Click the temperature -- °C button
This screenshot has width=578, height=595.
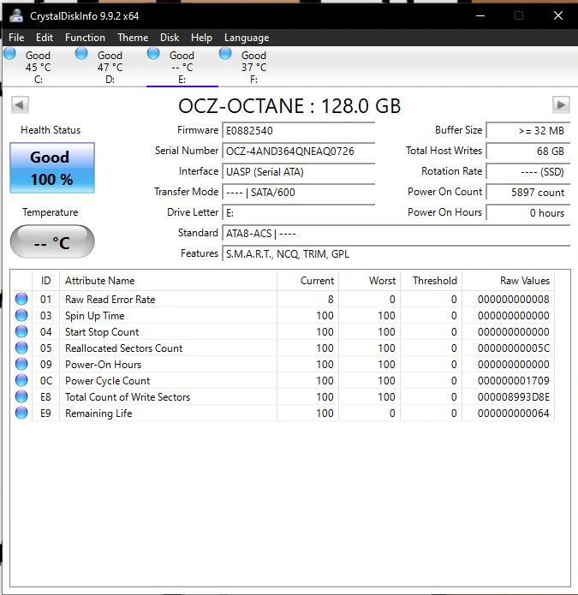[52, 241]
